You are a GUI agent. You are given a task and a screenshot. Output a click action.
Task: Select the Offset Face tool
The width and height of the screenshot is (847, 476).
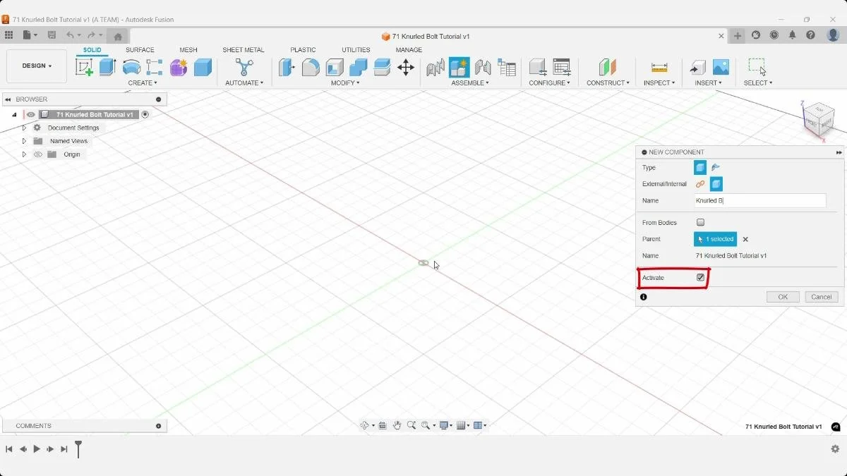click(x=382, y=67)
